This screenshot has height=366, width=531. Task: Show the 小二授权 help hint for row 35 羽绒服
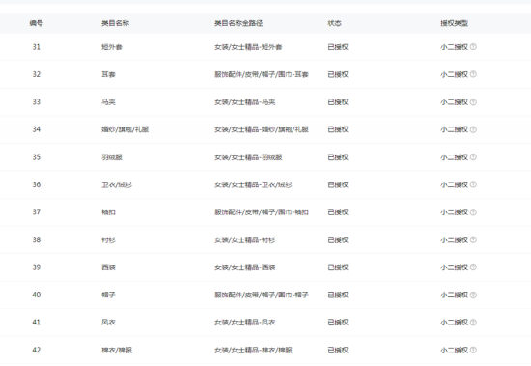click(x=473, y=157)
